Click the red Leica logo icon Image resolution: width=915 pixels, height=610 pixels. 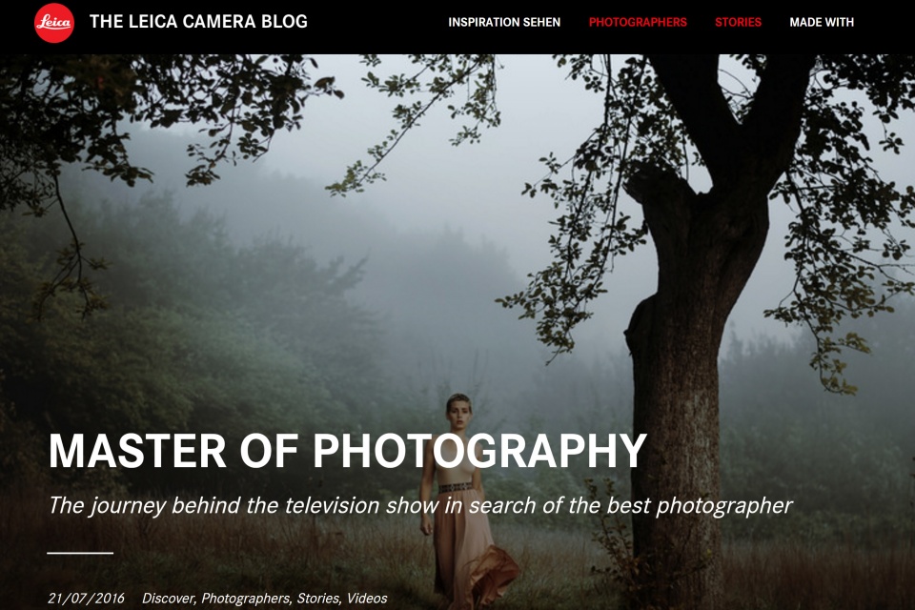pyautogui.click(x=54, y=23)
